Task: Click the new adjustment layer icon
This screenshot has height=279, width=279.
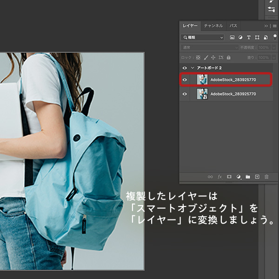Action: [x=239, y=177]
